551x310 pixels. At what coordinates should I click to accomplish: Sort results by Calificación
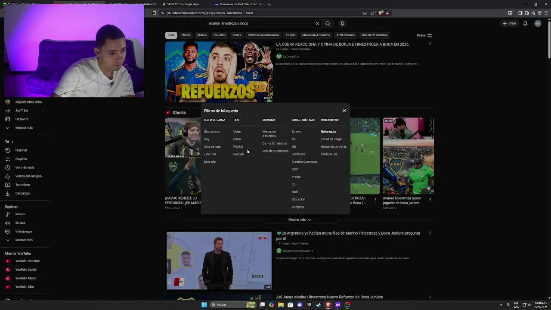point(329,154)
